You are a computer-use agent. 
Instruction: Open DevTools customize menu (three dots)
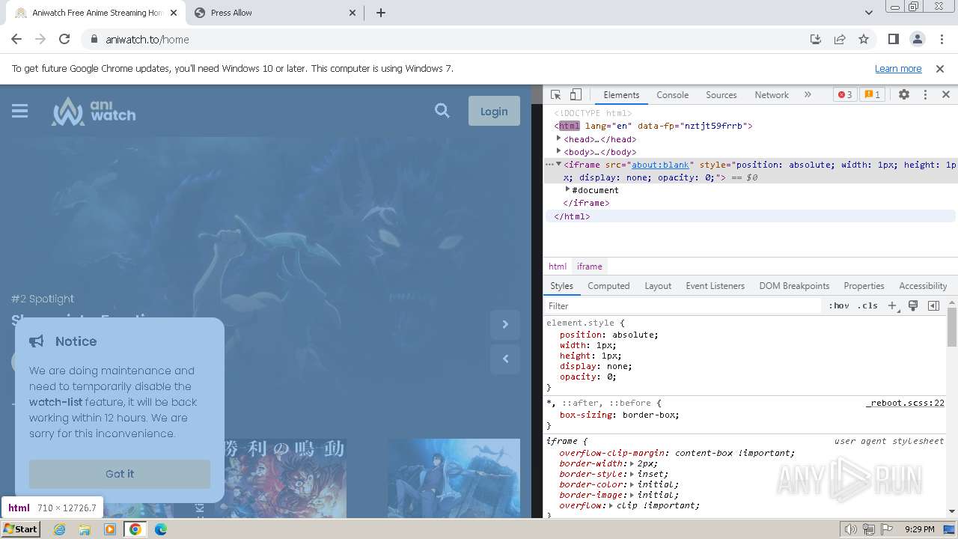(925, 95)
